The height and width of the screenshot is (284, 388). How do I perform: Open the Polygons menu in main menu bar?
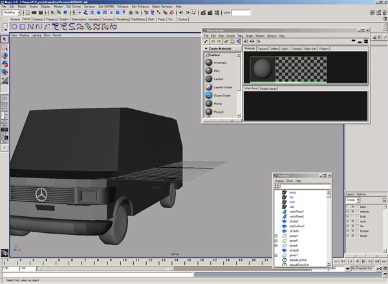point(122,6)
